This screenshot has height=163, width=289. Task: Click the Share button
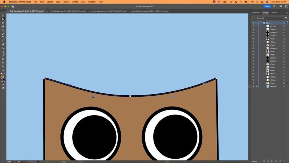pos(267,7)
